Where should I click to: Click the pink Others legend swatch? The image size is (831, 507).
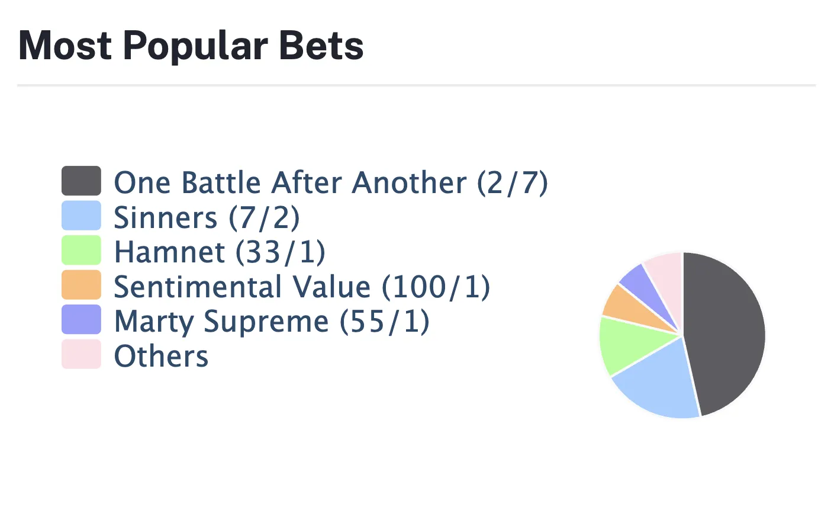81,354
